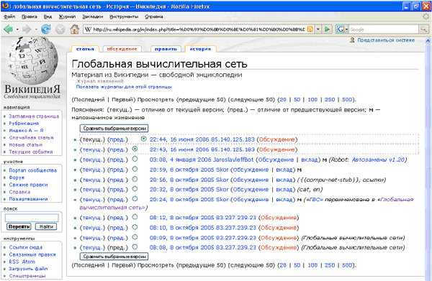Open Портал сообщества link
The height and width of the screenshot is (281, 432).
(33, 170)
